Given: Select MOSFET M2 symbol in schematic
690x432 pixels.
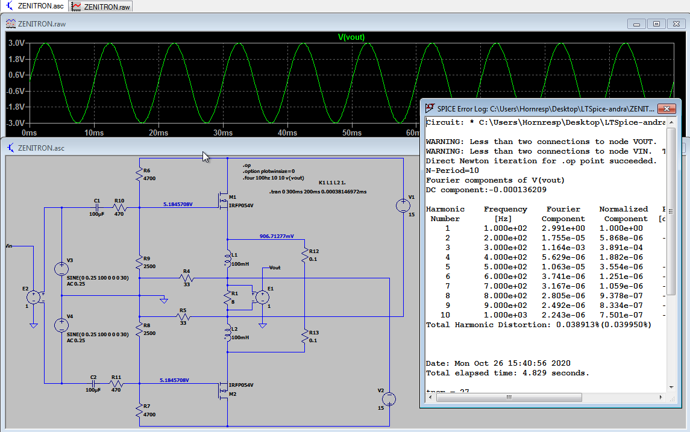Looking at the screenshot, I should 224,390.
